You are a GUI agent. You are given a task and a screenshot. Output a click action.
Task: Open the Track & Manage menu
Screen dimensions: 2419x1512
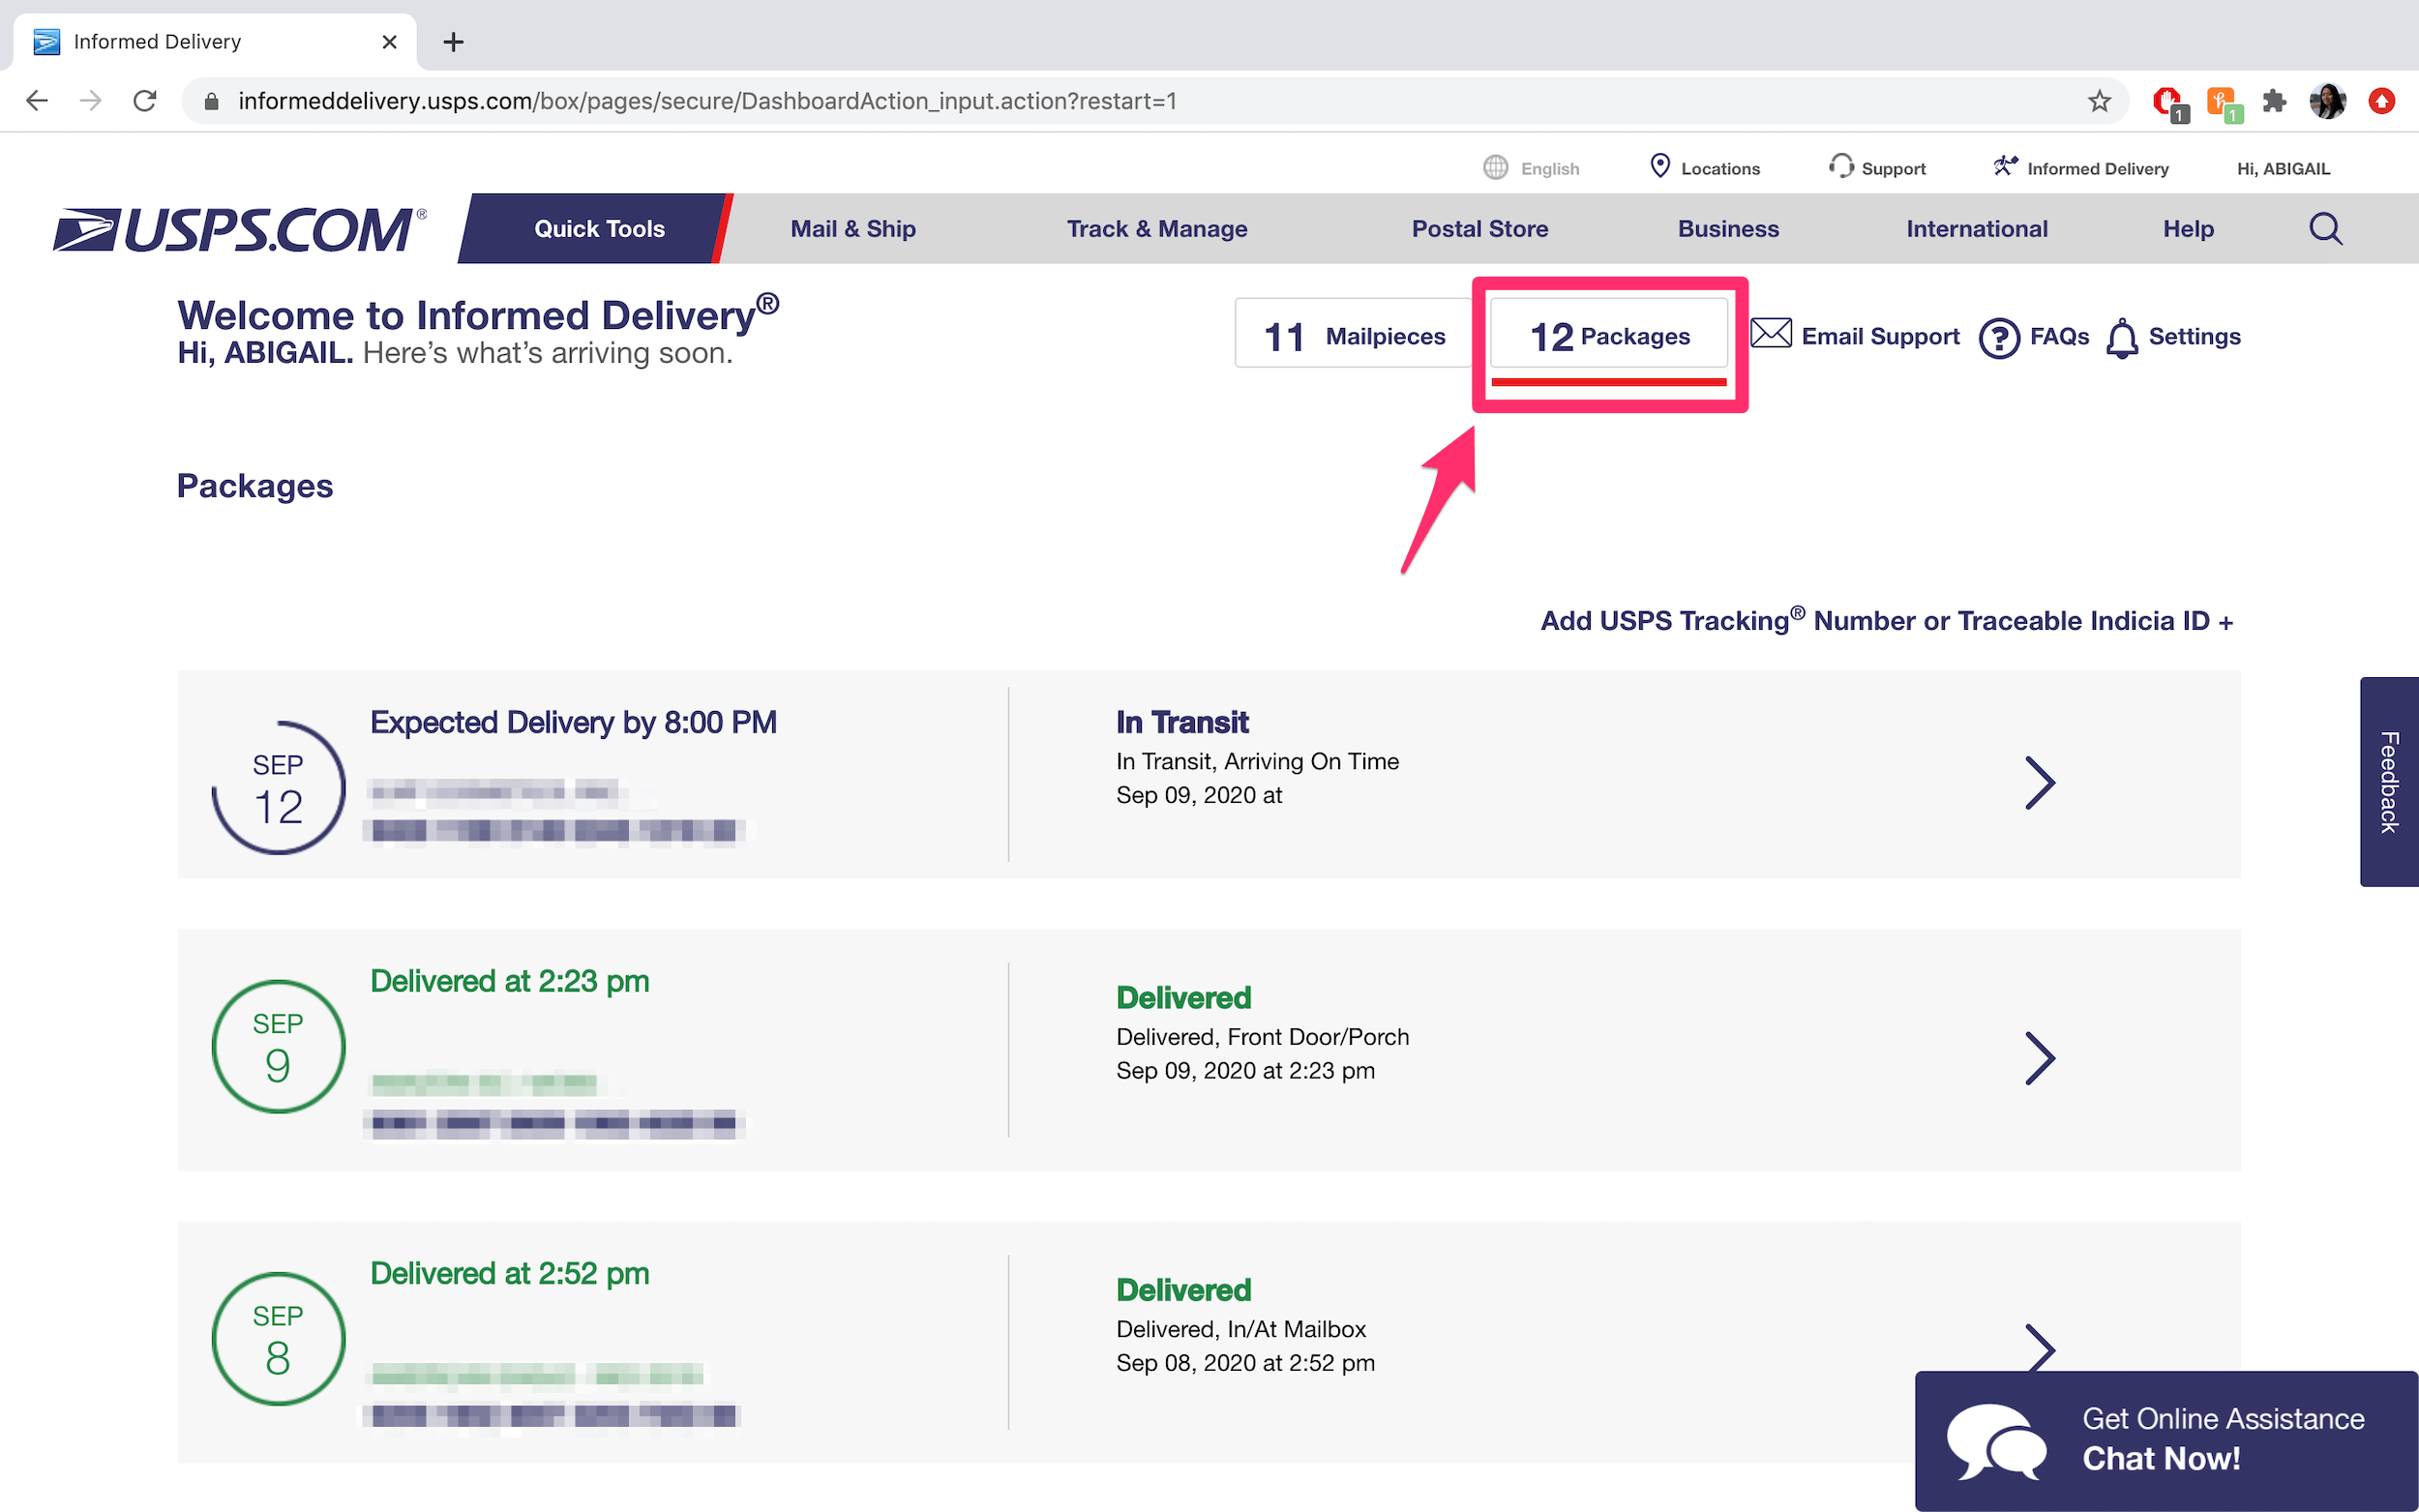tap(1157, 229)
